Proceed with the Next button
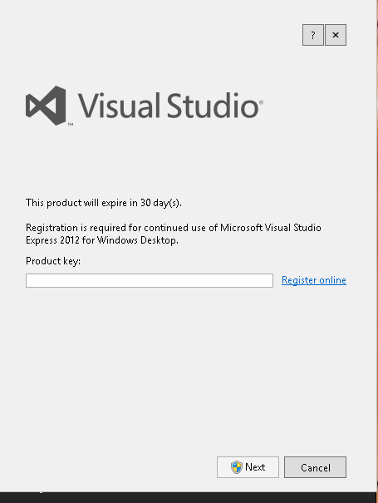 (248, 467)
